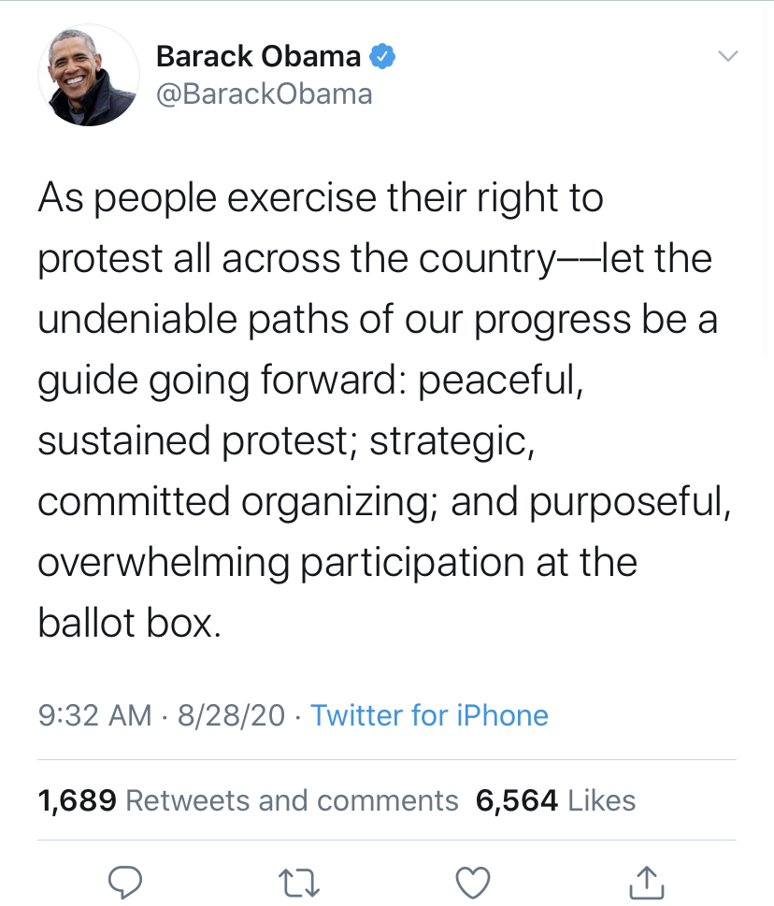View the 6,564 Likes list
Screen dimensions: 774x906
click(x=555, y=801)
